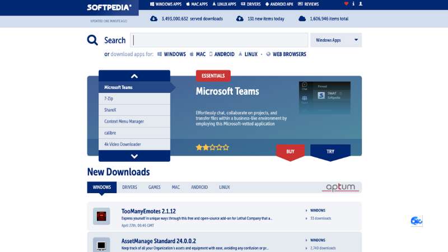The image size is (448, 252).
Task: Follow the WINDOWS download apps link
Action: tap(175, 54)
